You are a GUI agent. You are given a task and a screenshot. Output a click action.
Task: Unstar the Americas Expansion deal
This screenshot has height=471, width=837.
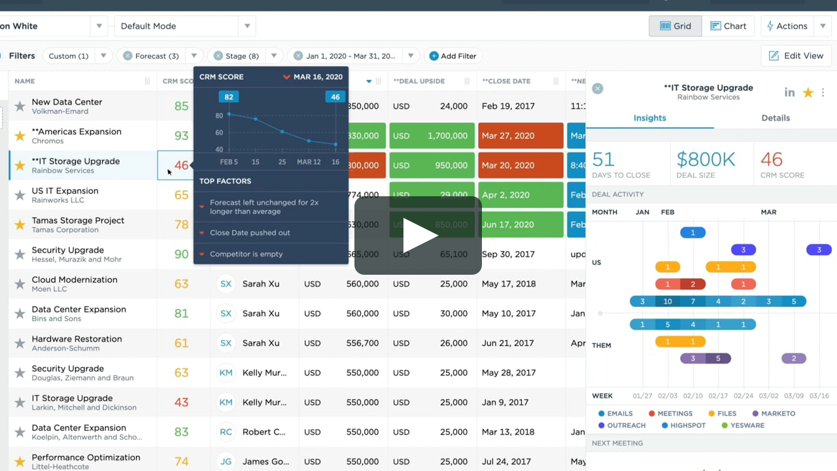pyautogui.click(x=20, y=136)
